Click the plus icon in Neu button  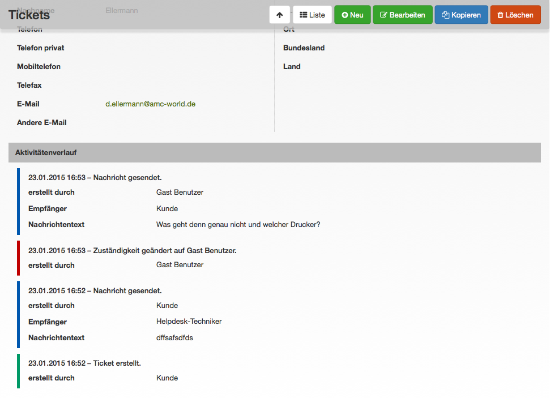[345, 15]
